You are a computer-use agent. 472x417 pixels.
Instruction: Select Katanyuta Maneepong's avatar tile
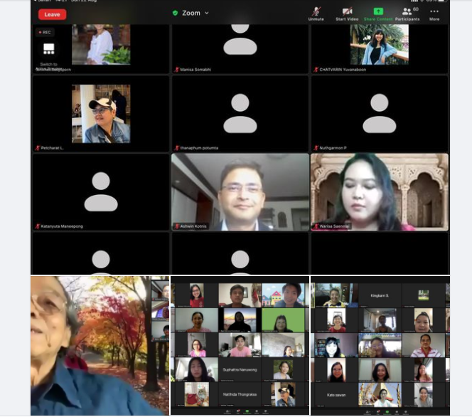pyautogui.click(x=100, y=191)
